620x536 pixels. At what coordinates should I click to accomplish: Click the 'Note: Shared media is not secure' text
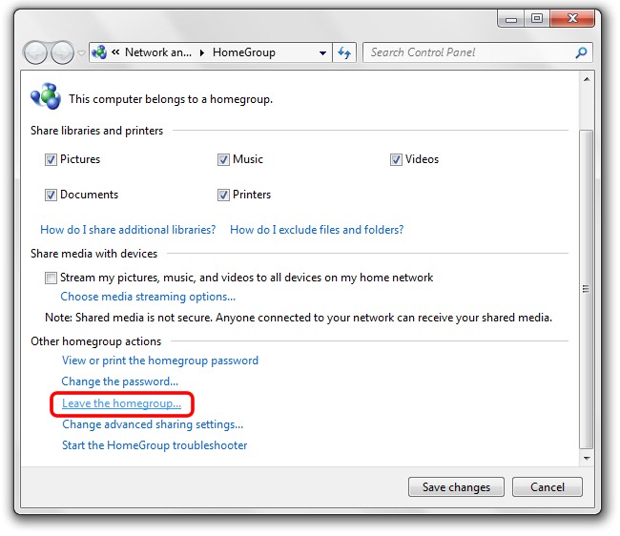click(x=299, y=318)
